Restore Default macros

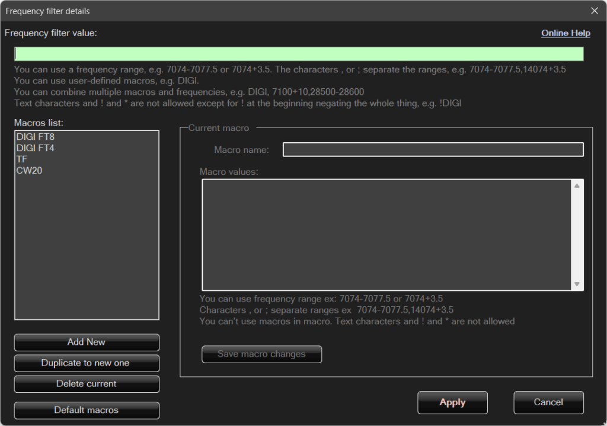tap(87, 410)
